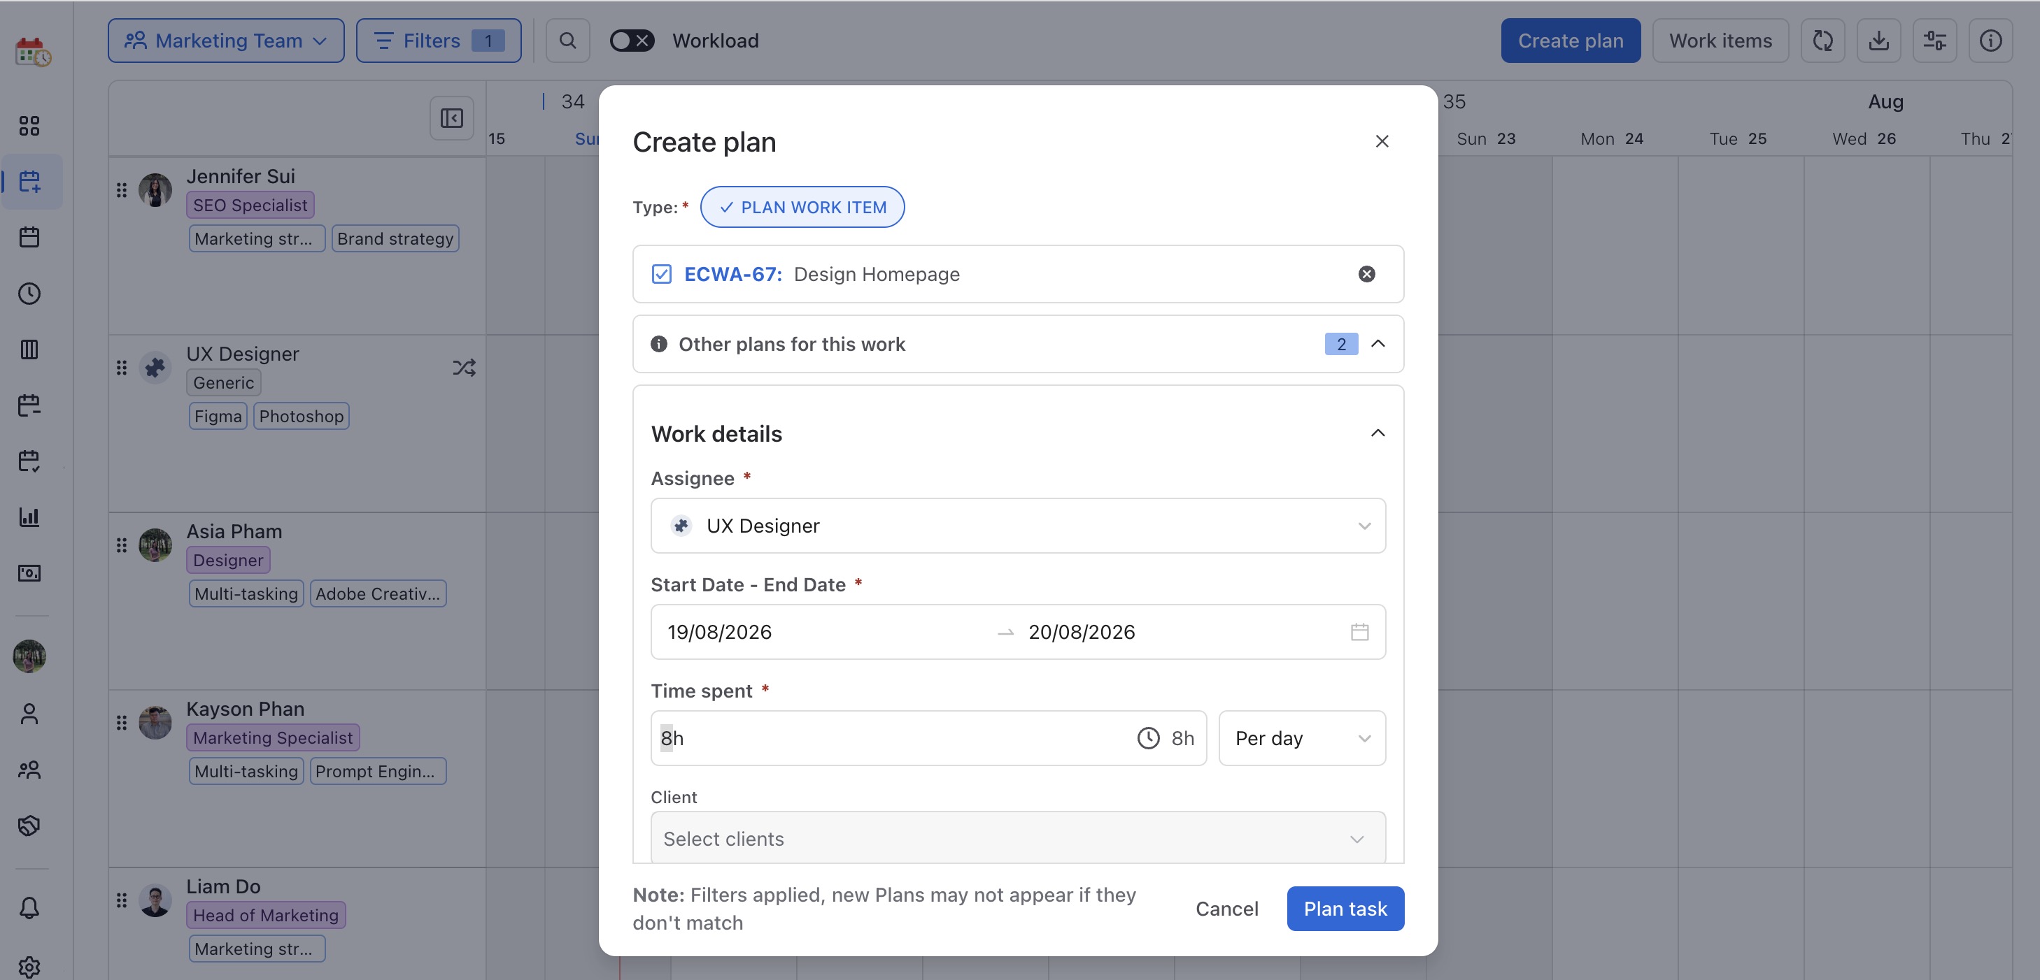The image size is (2040, 980).
Task: Open the Marketing Team dropdown
Action: (226, 41)
